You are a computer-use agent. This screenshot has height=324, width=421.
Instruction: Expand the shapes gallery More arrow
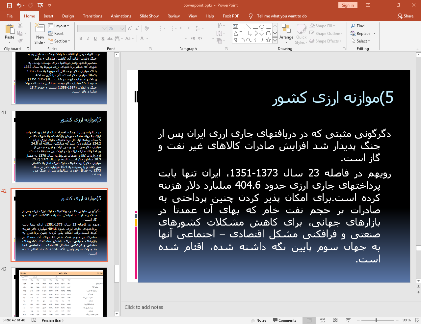point(275,40)
